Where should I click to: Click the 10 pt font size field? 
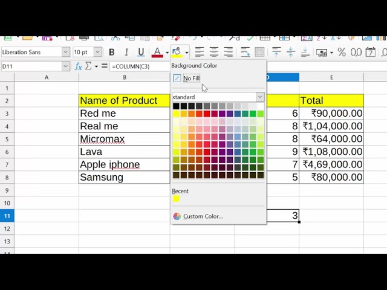pyautogui.click(x=83, y=52)
